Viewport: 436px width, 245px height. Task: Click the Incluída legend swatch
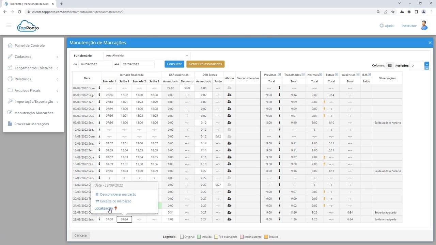pyautogui.click(x=199, y=237)
